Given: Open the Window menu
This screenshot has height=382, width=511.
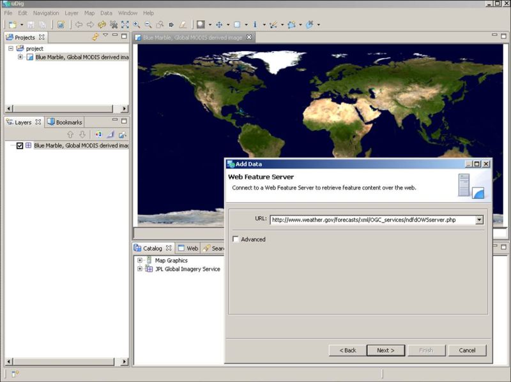Looking at the screenshot, I should click(128, 13).
